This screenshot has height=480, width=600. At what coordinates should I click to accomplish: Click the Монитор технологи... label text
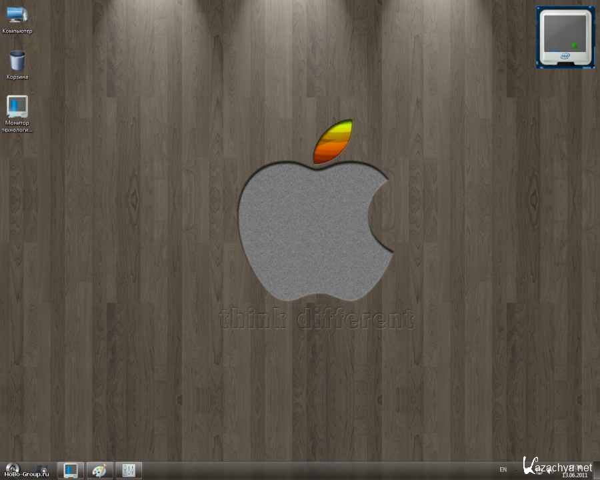point(17,126)
